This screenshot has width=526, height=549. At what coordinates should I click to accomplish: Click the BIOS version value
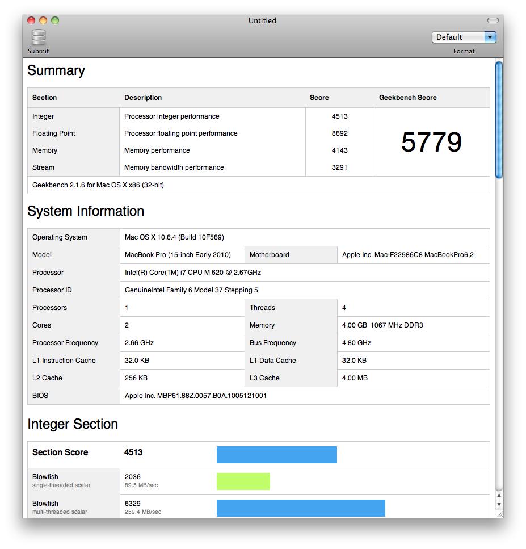[x=196, y=396]
